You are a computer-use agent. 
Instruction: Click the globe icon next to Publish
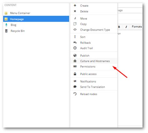click(x=75, y=55)
